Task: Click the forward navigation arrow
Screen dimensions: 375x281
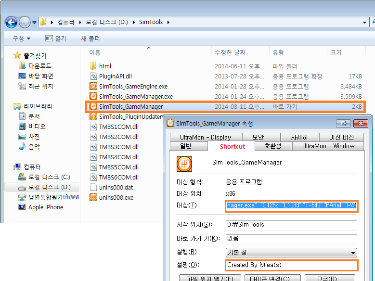Action: click(25, 23)
